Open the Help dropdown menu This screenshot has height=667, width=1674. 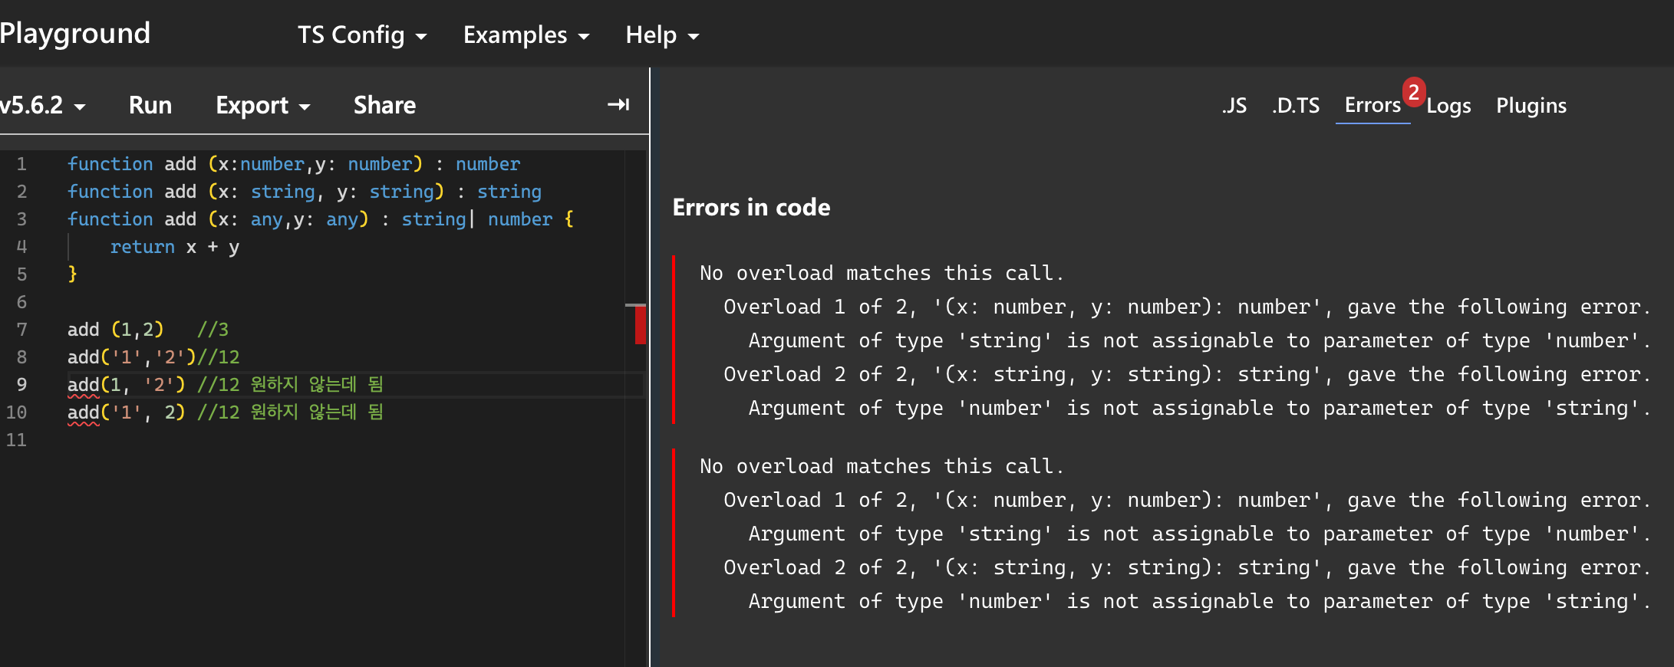(662, 34)
